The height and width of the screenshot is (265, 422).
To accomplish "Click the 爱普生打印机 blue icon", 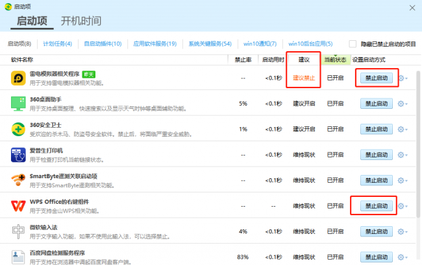I will point(18,155).
